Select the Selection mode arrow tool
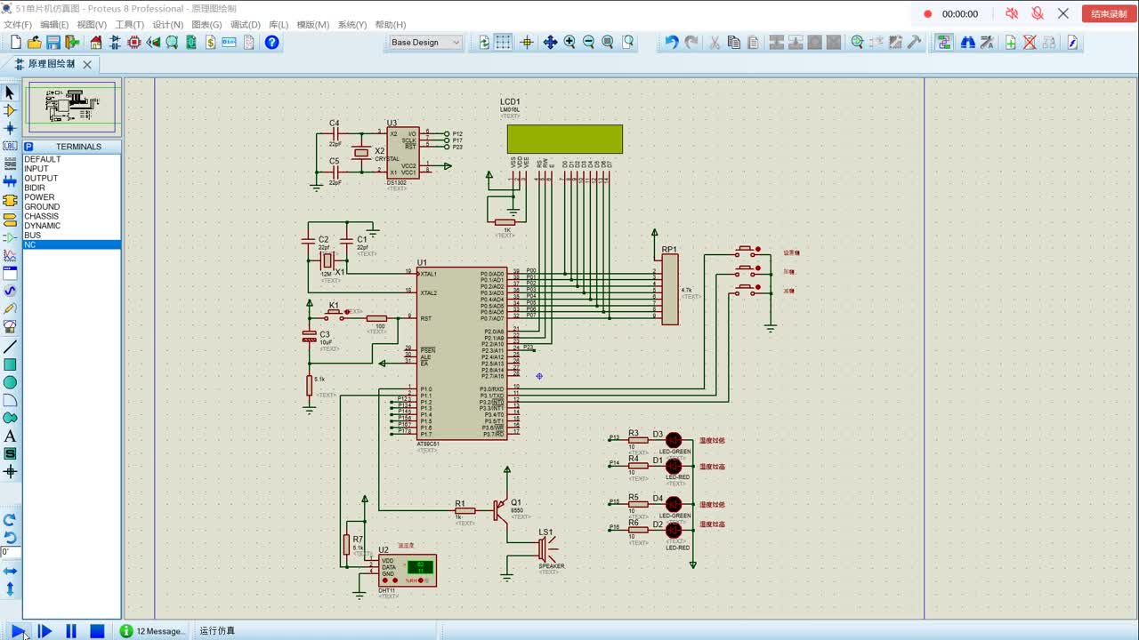Screen dimensions: 1139x640 (10, 92)
